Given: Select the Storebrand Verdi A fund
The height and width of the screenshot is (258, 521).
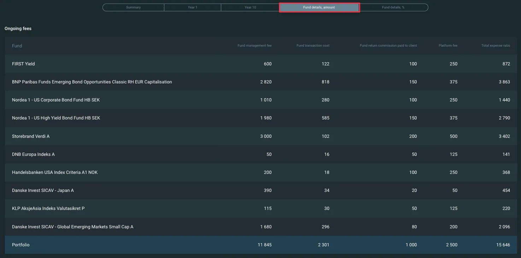Looking at the screenshot, I should [31, 136].
